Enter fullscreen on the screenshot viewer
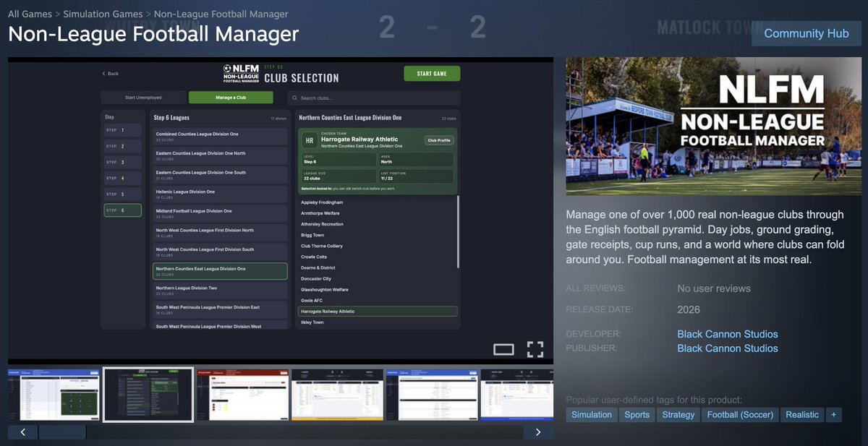Image resolution: width=868 pixels, height=446 pixels. point(535,349)
